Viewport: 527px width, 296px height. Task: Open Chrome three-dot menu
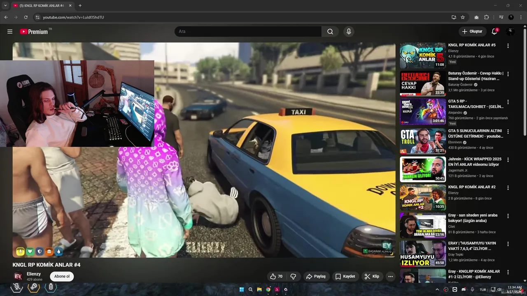coord(521,17)
